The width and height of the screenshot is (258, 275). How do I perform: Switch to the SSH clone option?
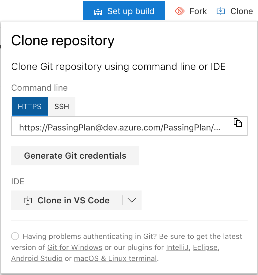click(62, 106)
